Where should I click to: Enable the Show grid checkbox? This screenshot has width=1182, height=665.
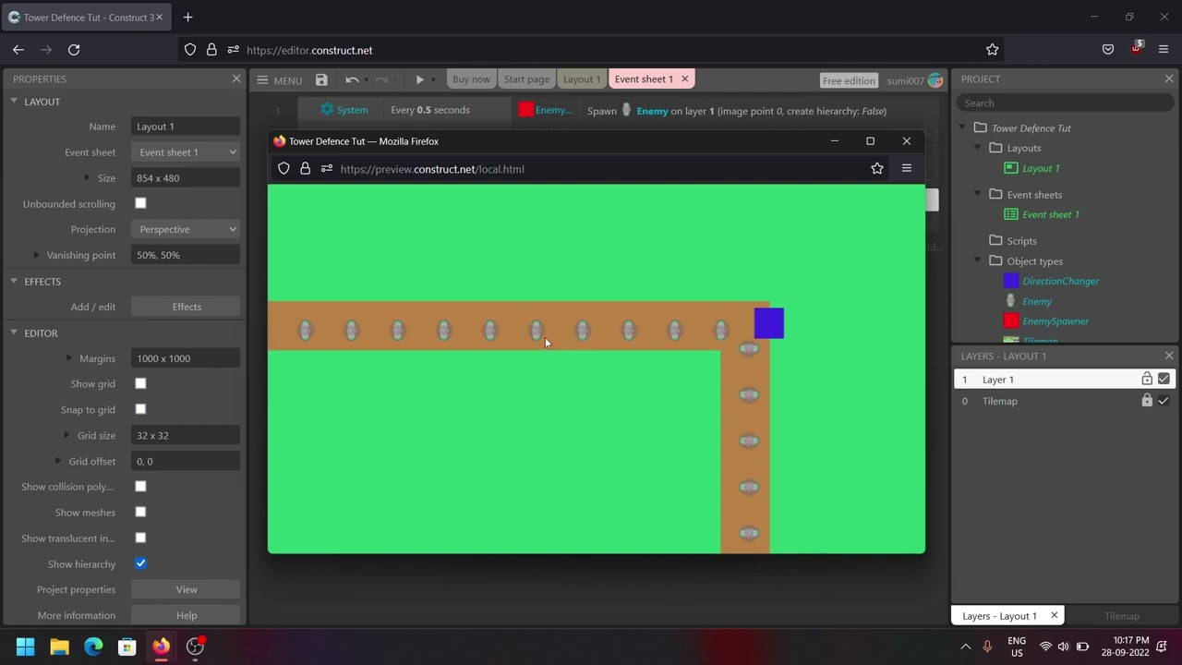click(140, 383)
